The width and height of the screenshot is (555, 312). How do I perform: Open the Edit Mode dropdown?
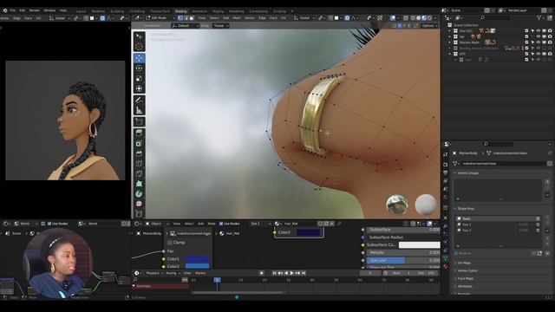(160, 18)
